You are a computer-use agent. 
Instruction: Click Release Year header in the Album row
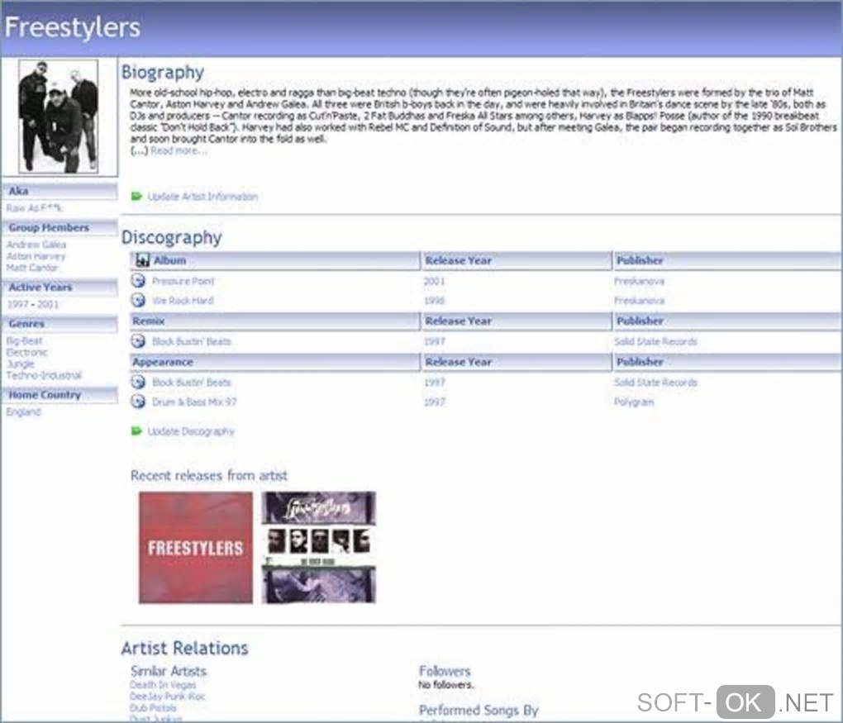point(517,260)
